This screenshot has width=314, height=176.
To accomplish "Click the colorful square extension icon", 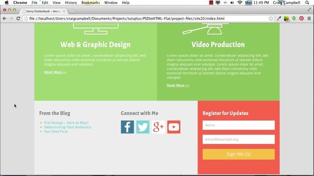I will 287,19.
